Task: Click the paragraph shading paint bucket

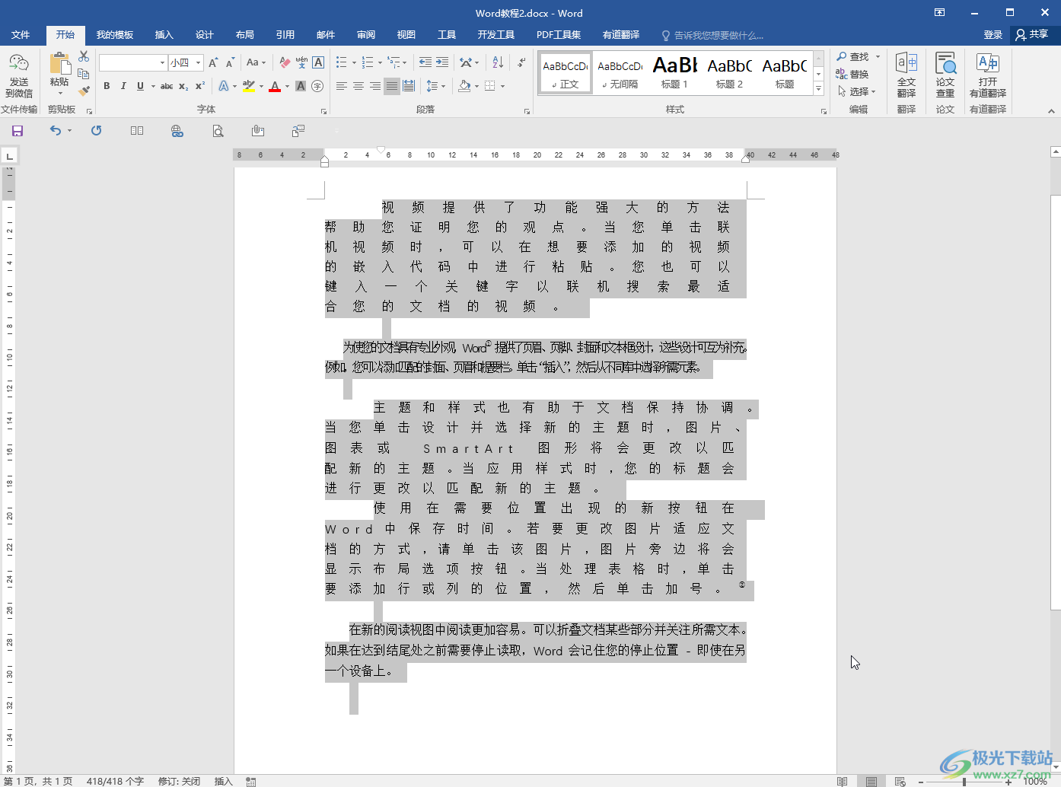Action: (464, 86)
